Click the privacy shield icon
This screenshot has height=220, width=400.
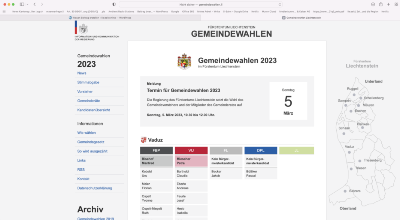tap(114, 4)
